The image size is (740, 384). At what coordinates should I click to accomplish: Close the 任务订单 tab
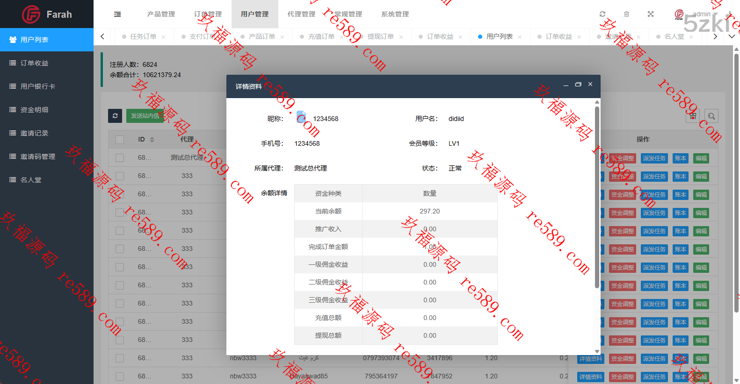point(163,37)
